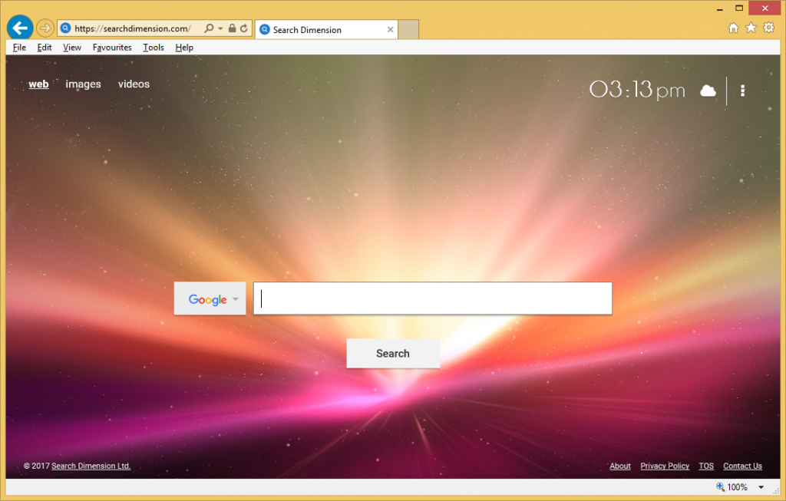The height and width of the screenshot is (501, 786).
Task: Click the Refresh icon in address bar
Action: tap(244, 28)
